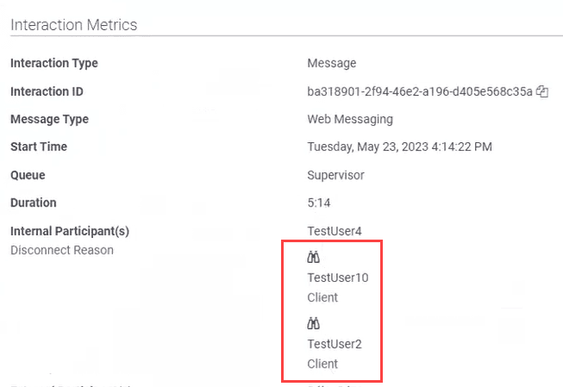The image size is (563, 387).
Task: Select the TestUser10 participant name
Action: tap(338, 278)
